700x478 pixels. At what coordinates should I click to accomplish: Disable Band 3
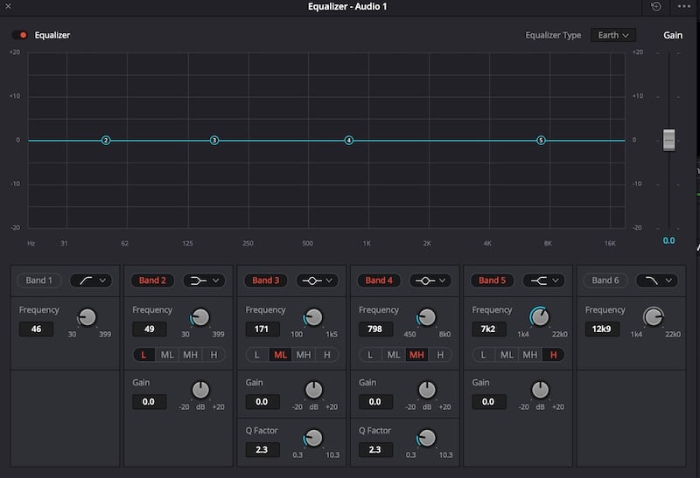pos(265,281)
